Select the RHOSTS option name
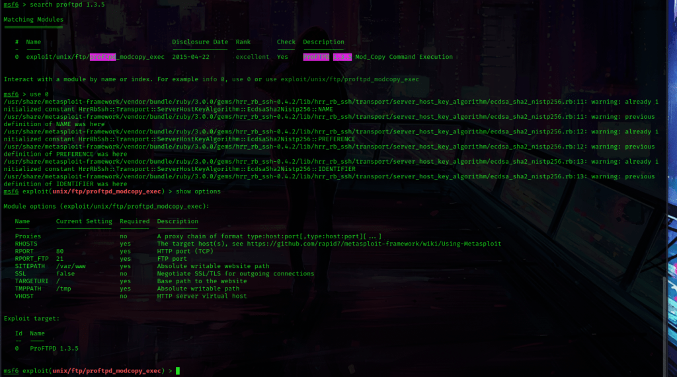Screen dimensions: 677x377 pos(26,244)
